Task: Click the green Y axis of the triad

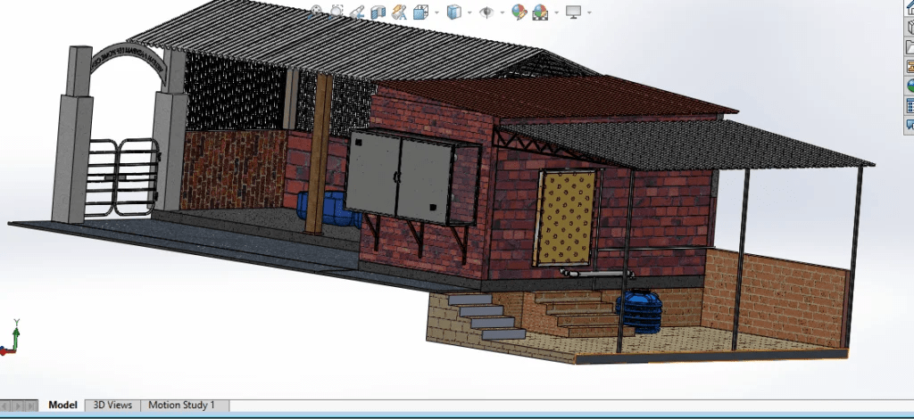Action: point(17,330)
